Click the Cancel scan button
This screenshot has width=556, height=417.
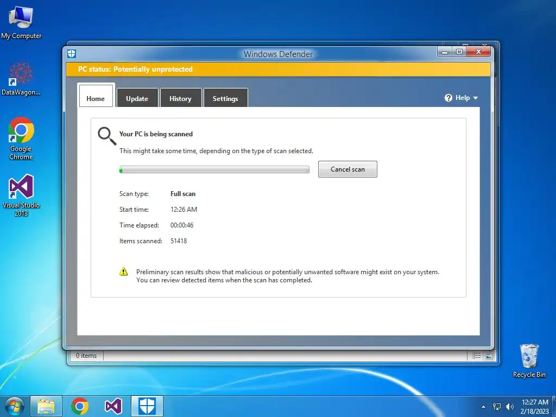click(347, 169)
